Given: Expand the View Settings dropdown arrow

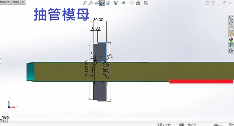Looking at the screenshot, I should (x=150, y=3).
